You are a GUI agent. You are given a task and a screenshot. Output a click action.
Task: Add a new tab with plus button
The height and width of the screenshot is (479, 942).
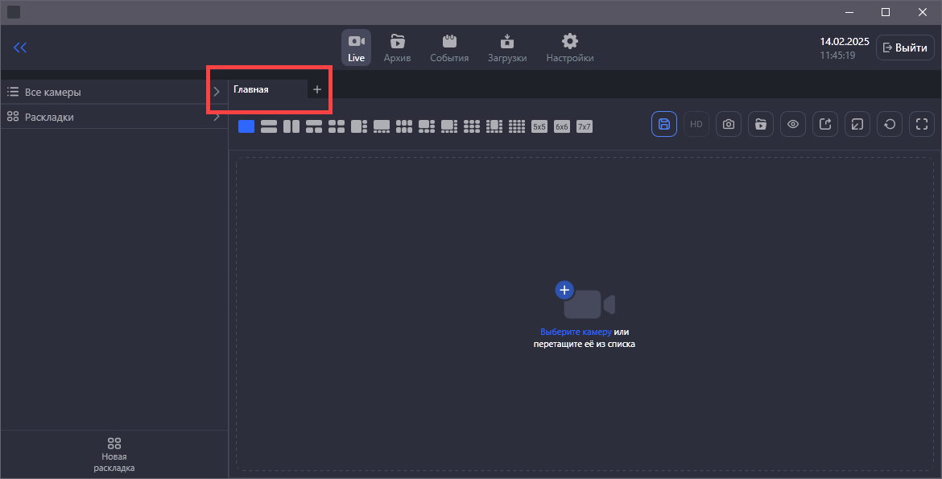point(316,89)
